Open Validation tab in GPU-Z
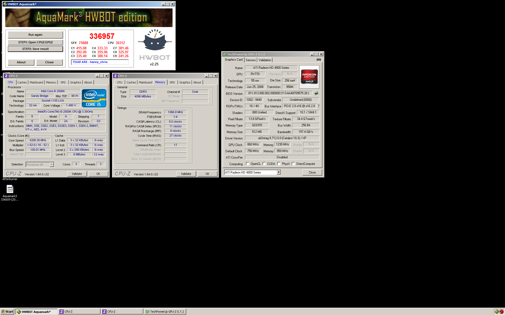Viewport: 505px width, 315px height. [x=265, y=60]
